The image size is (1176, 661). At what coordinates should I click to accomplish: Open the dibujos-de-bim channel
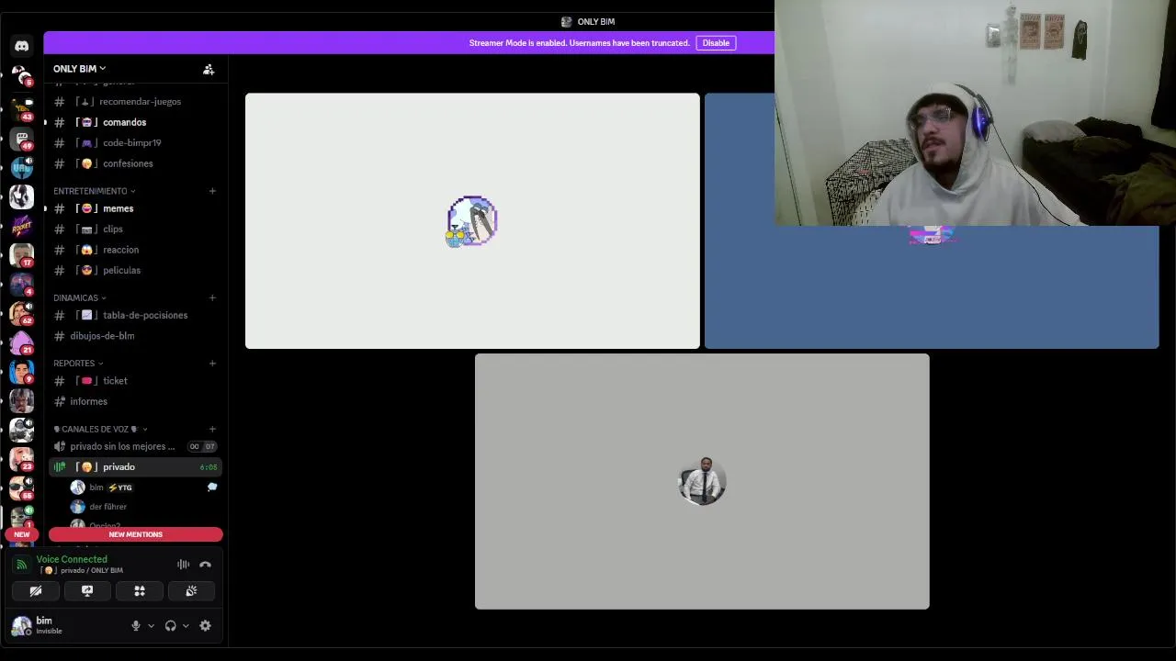pyautogui.click(x=134, y=336)
